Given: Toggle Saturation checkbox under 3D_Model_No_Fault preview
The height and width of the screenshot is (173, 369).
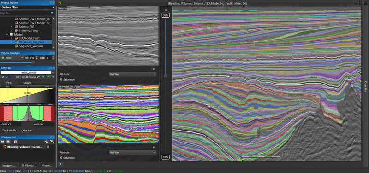Looking at the screenshot, I should 61,158.
